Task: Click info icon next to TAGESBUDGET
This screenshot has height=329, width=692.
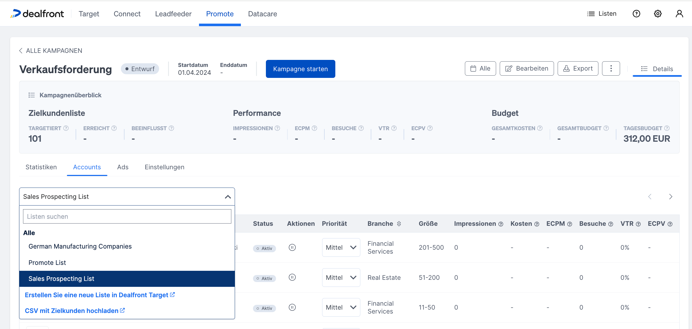Action: (667, 128)
